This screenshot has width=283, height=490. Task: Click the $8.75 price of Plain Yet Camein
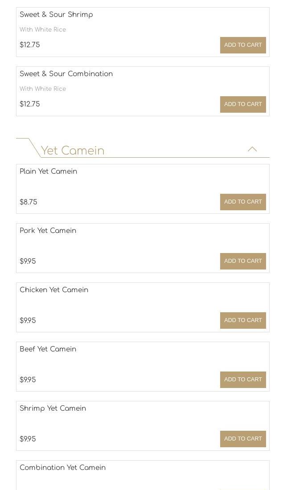(29, 202)
